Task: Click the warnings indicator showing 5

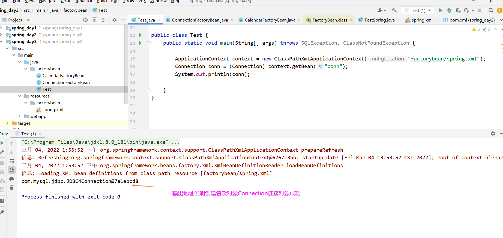Action: pyautogui.click(x=476, y=29)
